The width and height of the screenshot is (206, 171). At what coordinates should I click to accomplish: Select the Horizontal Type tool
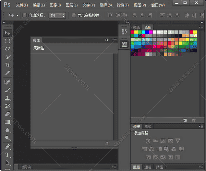tap(8, 155)
